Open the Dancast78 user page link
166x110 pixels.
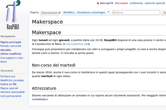tap(107, 3)
